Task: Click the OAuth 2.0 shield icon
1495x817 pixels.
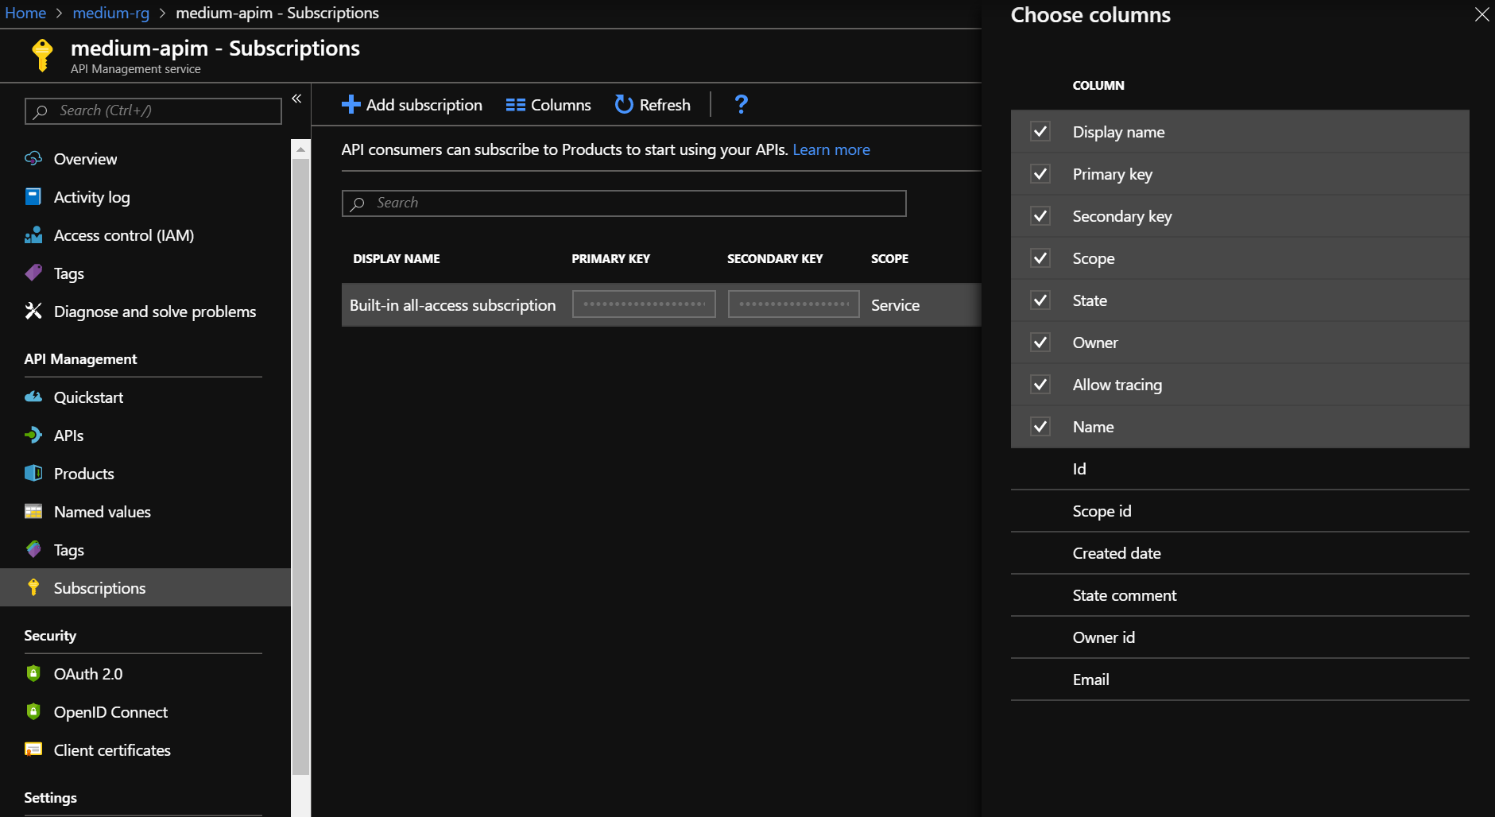Action: 33,673
